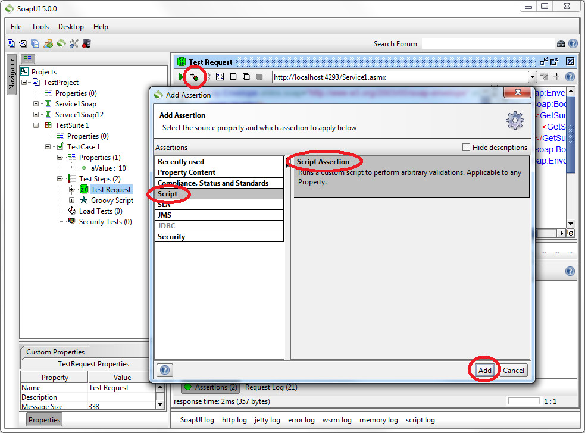
Task: Open the endpoint URL dropdown arrow
Action: click(533, 77)
